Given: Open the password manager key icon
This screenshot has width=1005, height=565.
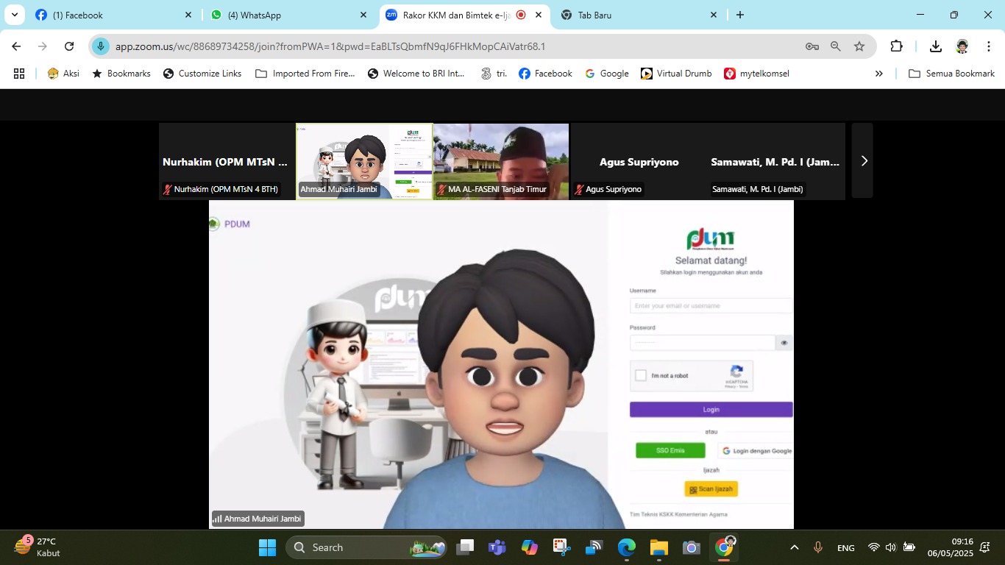Looking at the screenshot, I should click(x=812, y=46).
